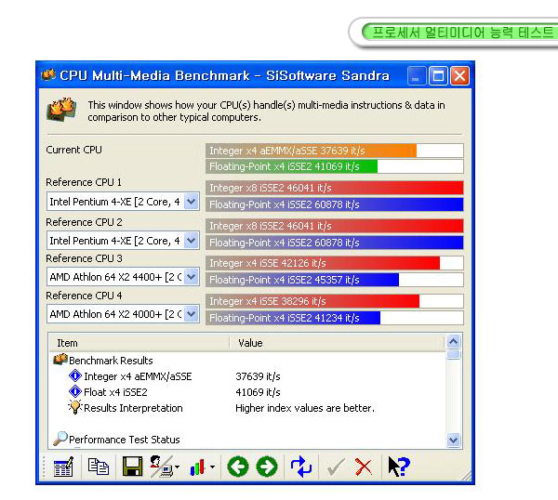Open the Reference CPU 1 dropdown arrow

(x=192, y=202)
